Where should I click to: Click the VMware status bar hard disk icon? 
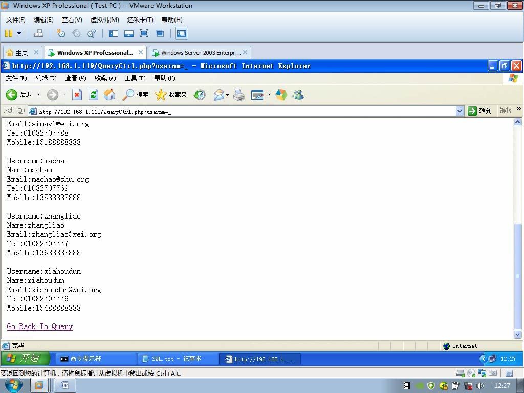pyautogui.click(x=460, y=373)
